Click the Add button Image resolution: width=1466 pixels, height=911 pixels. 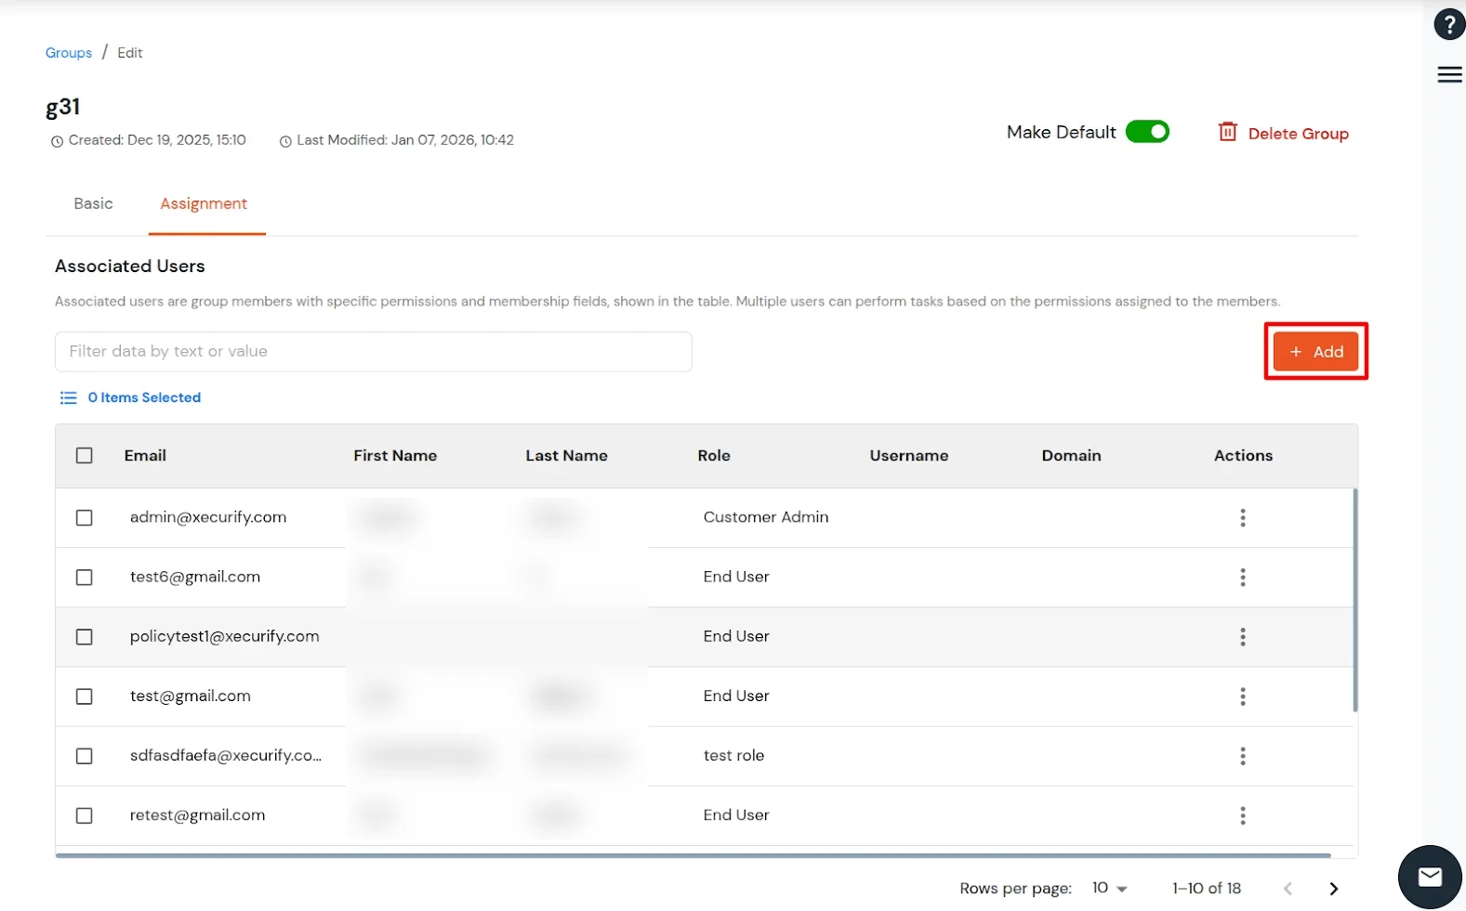1315,351
